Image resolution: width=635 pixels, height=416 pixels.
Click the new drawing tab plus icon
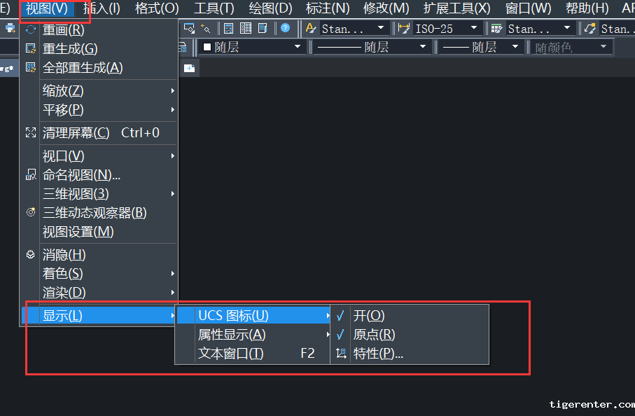190,68
